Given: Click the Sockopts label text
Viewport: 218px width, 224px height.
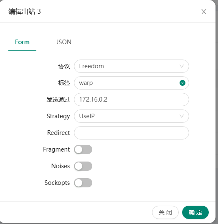Looking at the screenshot, I should pos(57,183).
